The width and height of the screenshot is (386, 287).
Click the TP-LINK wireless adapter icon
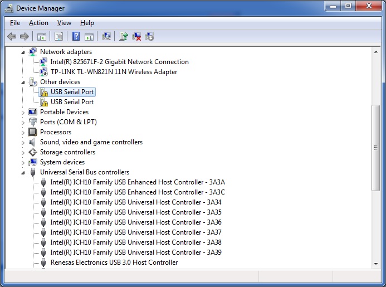[43, 72]
